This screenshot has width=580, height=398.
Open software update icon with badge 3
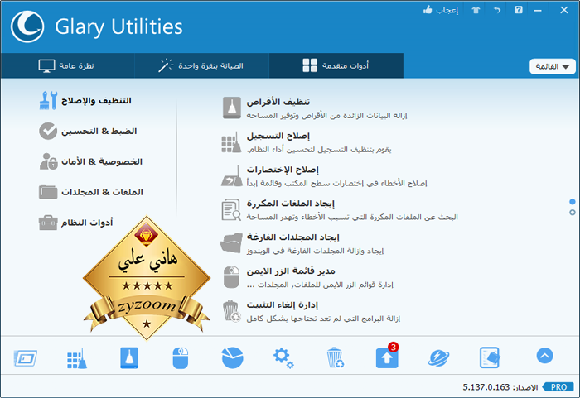coord(387,356)
